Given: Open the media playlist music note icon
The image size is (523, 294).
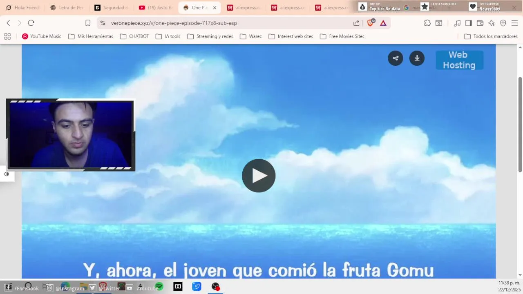Looking at the screenshot, I should [457, 23].
